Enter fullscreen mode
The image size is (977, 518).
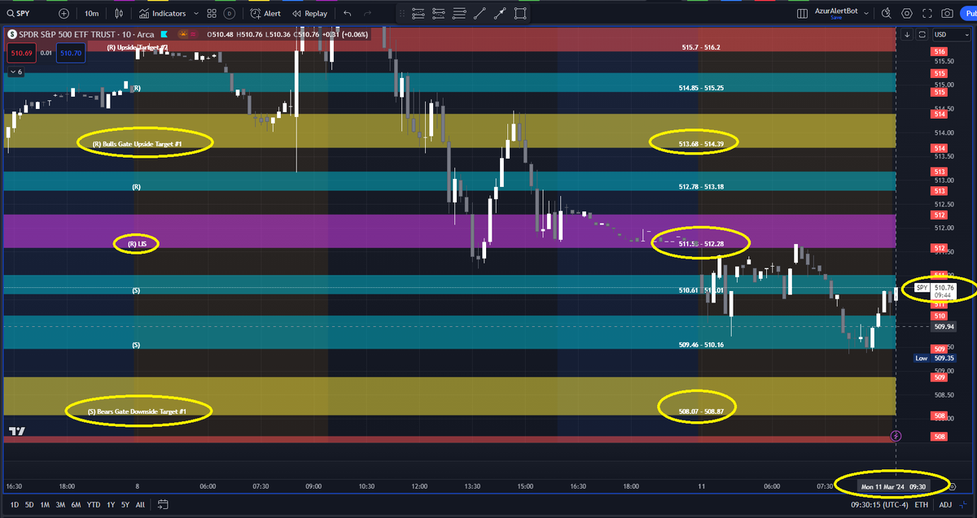pos(927,14)
